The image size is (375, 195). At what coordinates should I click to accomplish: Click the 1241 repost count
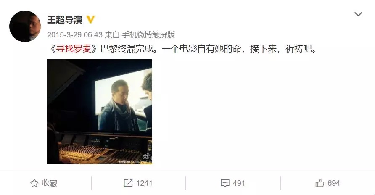click(144, 183)
